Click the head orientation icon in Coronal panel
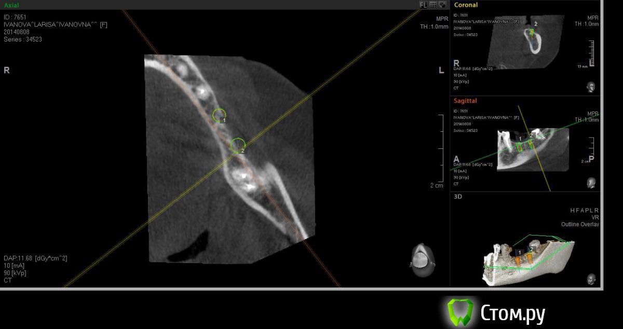The height and width of the screenshot is (329, 623). tap(591, 86)
